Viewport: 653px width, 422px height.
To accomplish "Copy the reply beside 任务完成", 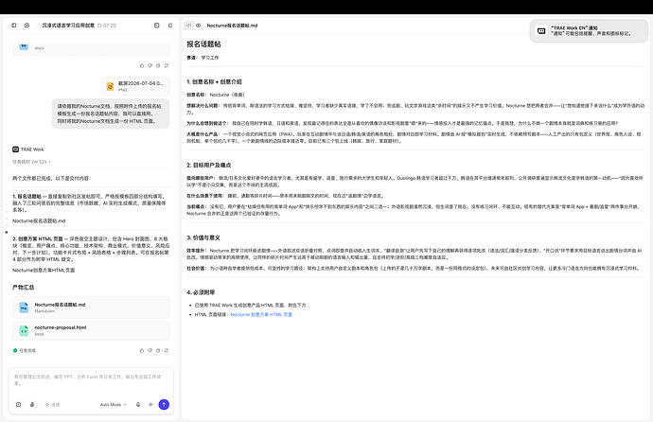I will pyautogui.click(x=158, y=350).
